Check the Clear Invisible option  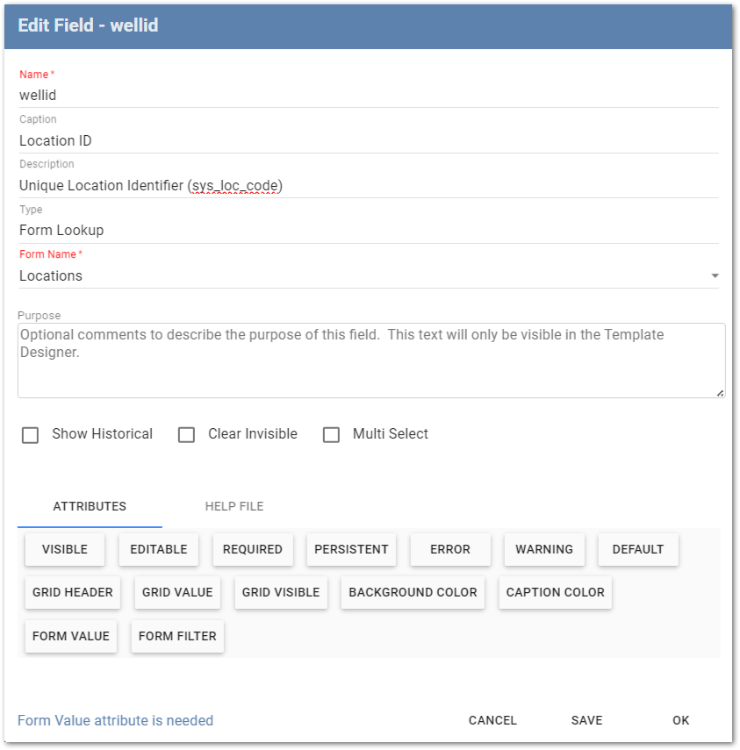pos(186,434)
